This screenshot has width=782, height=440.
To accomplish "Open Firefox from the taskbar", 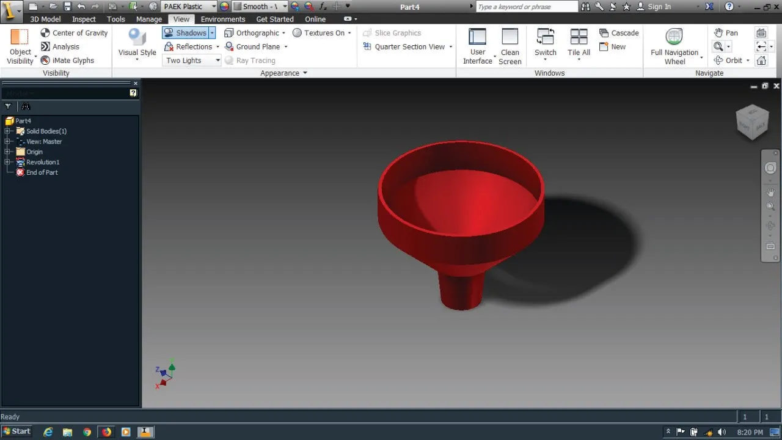I will click(106, 431).
